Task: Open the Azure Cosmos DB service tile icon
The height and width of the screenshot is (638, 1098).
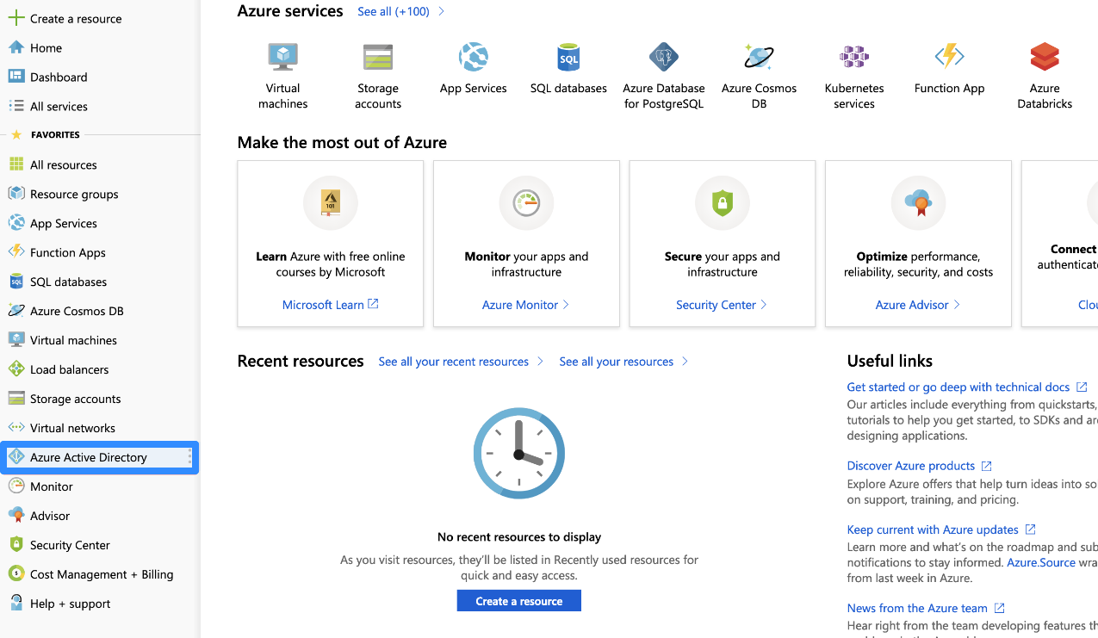Action: [759, 57]
